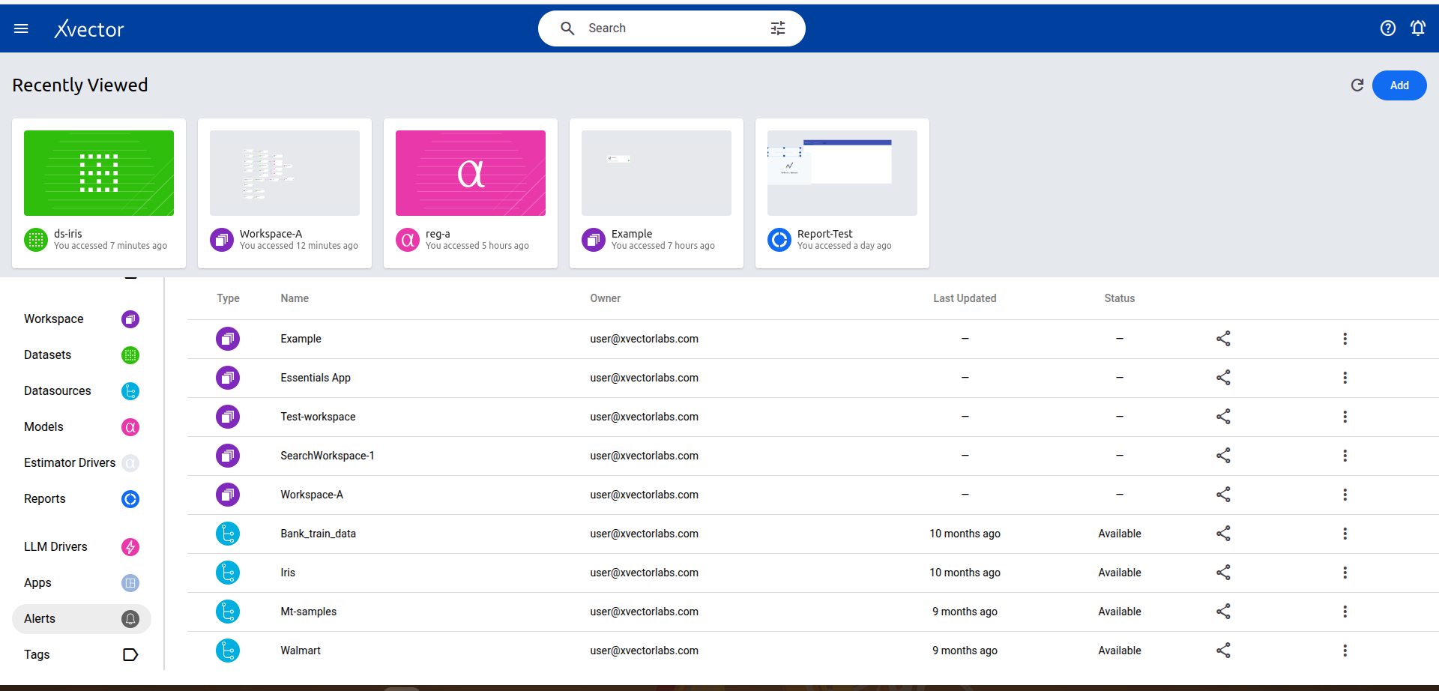
Task: Open the hamburger navigation menu
Action: 21,28
